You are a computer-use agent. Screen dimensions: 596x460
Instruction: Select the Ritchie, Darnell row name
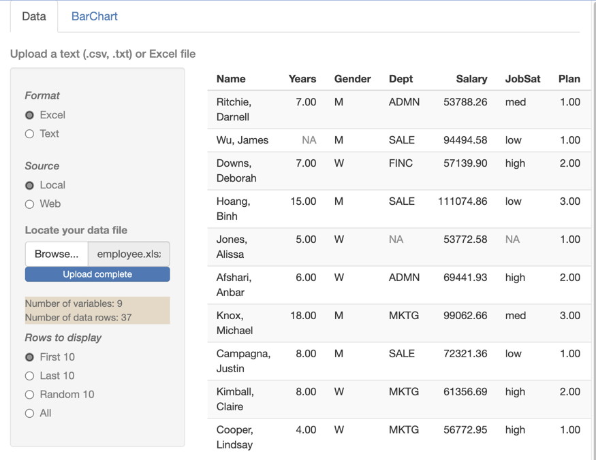coord(234,110)
